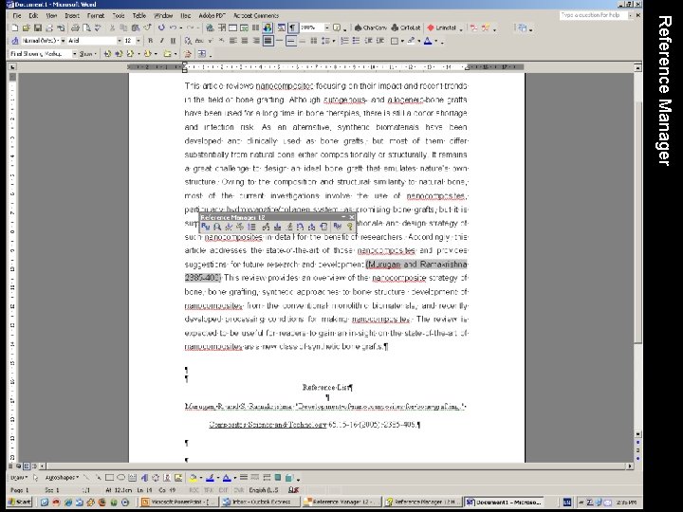Expand the Font Color dropdown arrow
683x512 pixels.
pos(436,42)
